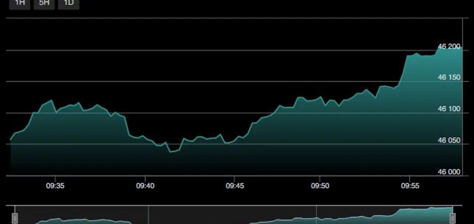474x224 pixels.
Task: Click the 46 200 price axis label
Action: click(449, 46)
